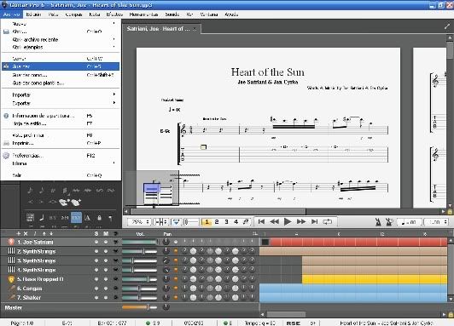Select the chord diagram grid icon
Image resolution: width=454 pixels, height=326 pixels.
(x=30, y=218)
